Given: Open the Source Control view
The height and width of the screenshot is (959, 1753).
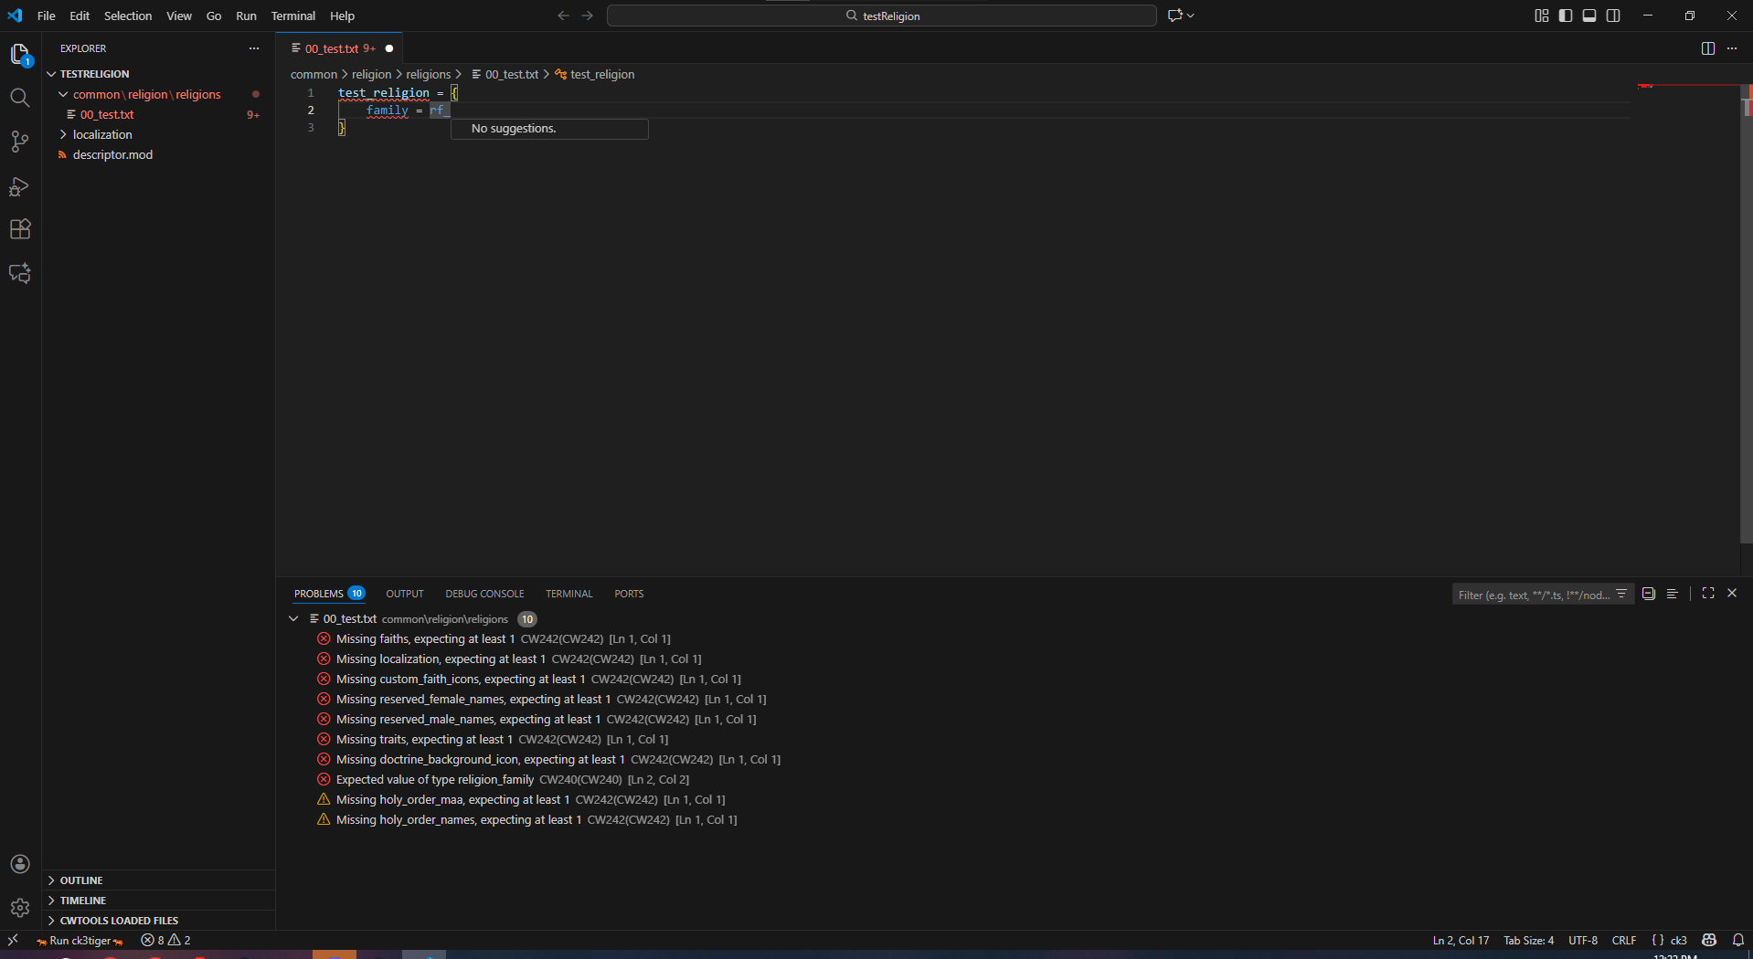Looking at the screenshot, I should [20, 142].
